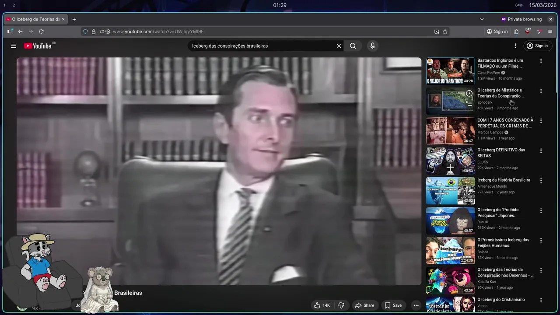Open the uBlock extension showing 347
Image resolution: width=560 pixels, height=315 pixels.
528,31
